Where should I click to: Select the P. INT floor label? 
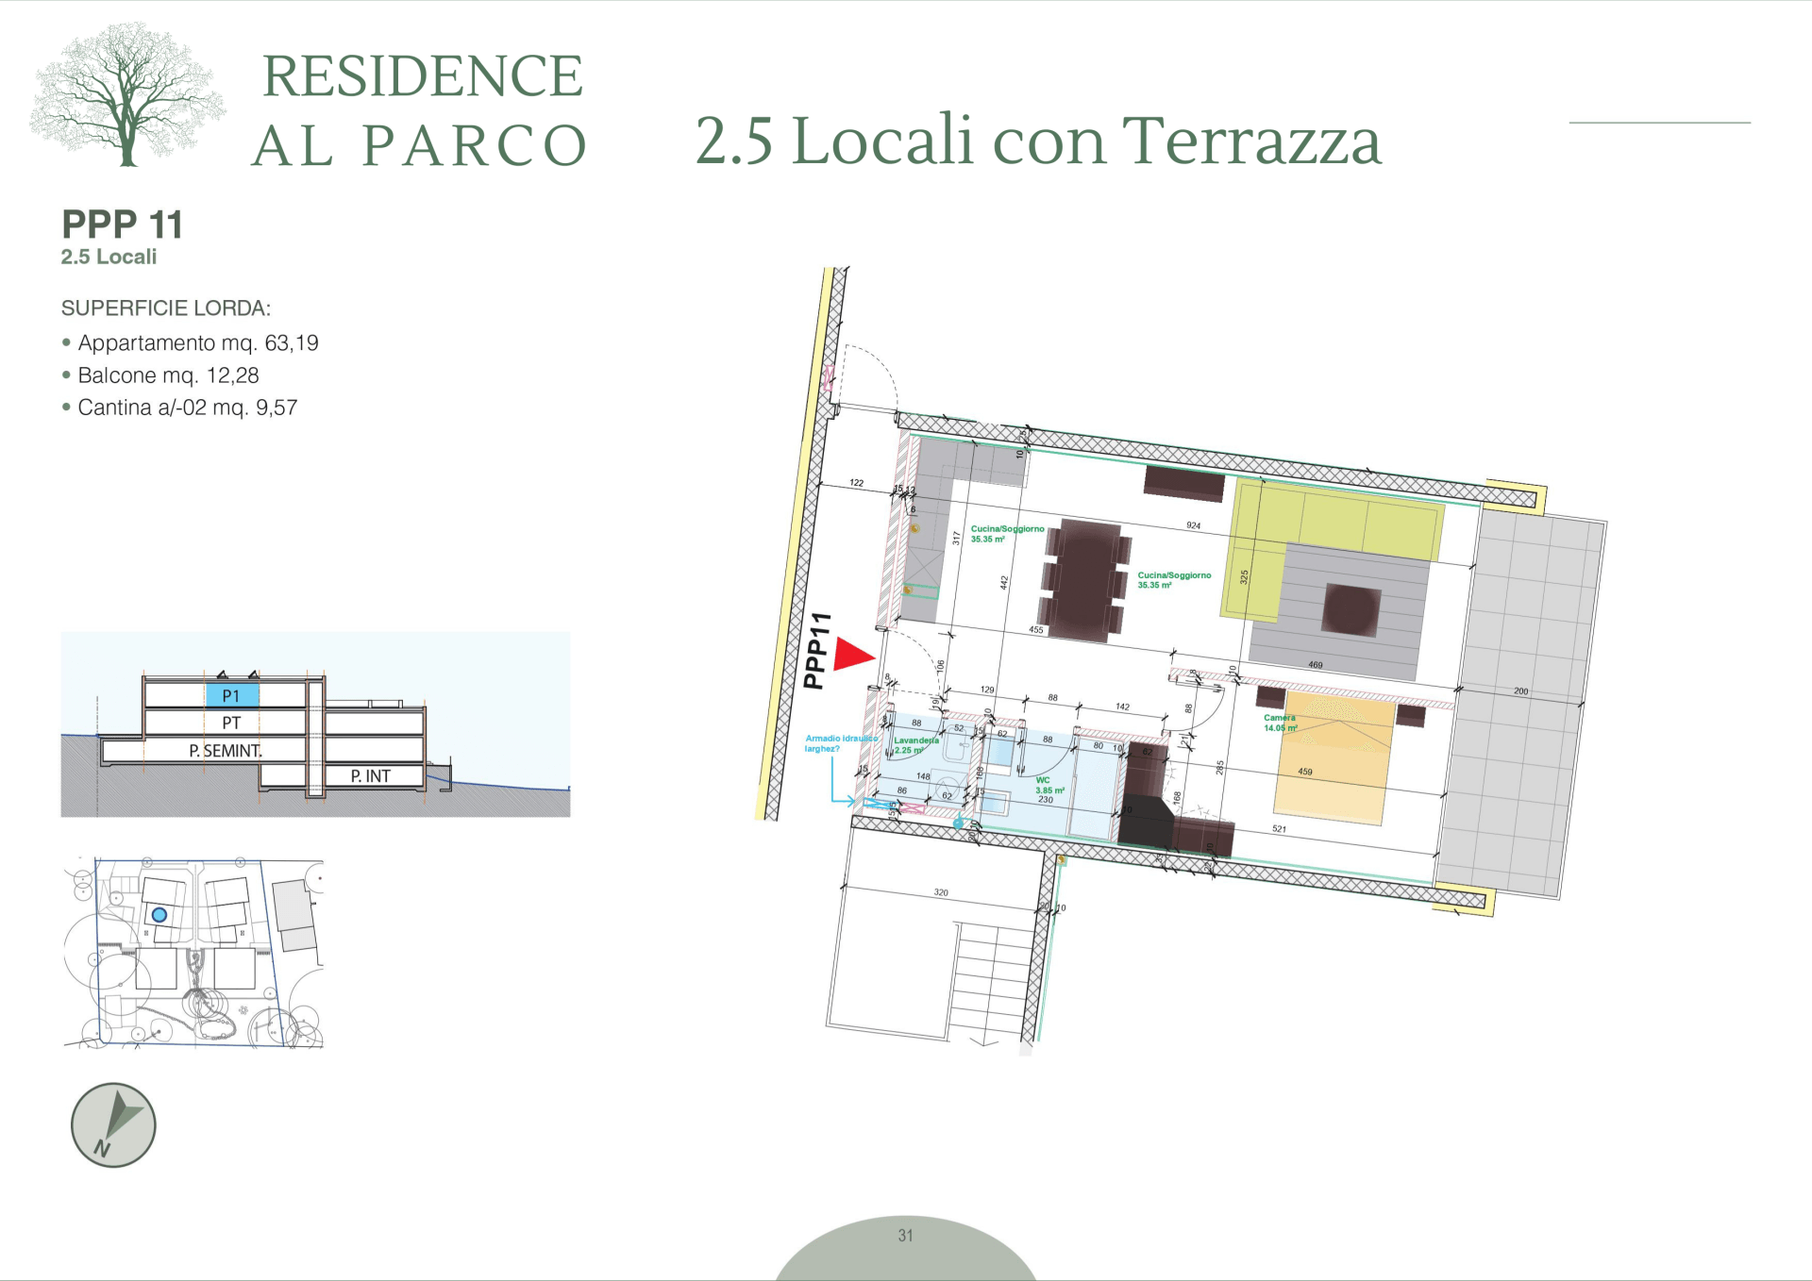(370, 776)
